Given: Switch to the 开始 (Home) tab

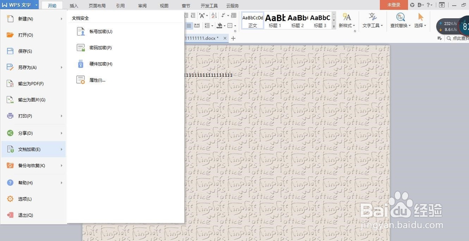Looking at the screenshot, I should (52, 5).
